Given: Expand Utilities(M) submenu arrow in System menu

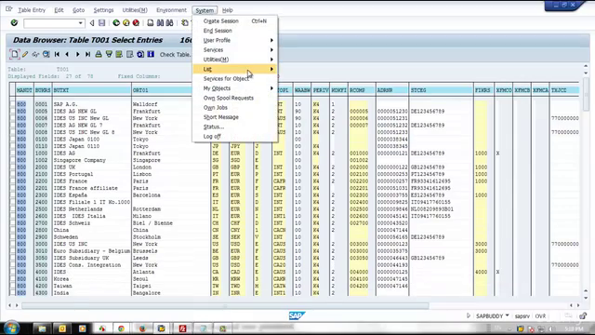Looking at the screenshot, I should [x=271, y=60].
